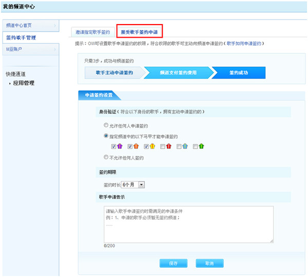Image resolution: width=308 pixels, height=277 pixels.
Task: Click the yellow vest icon
Action: (152, 147)
